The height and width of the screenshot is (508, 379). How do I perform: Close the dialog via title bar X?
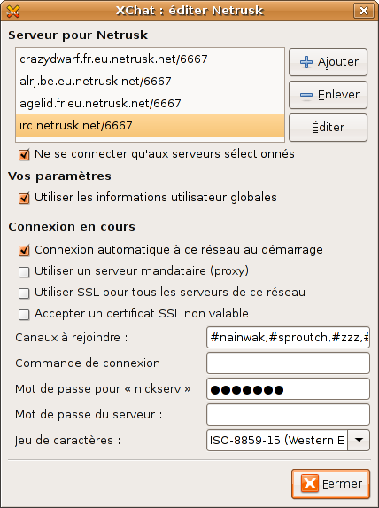click(x=364, y=11)
